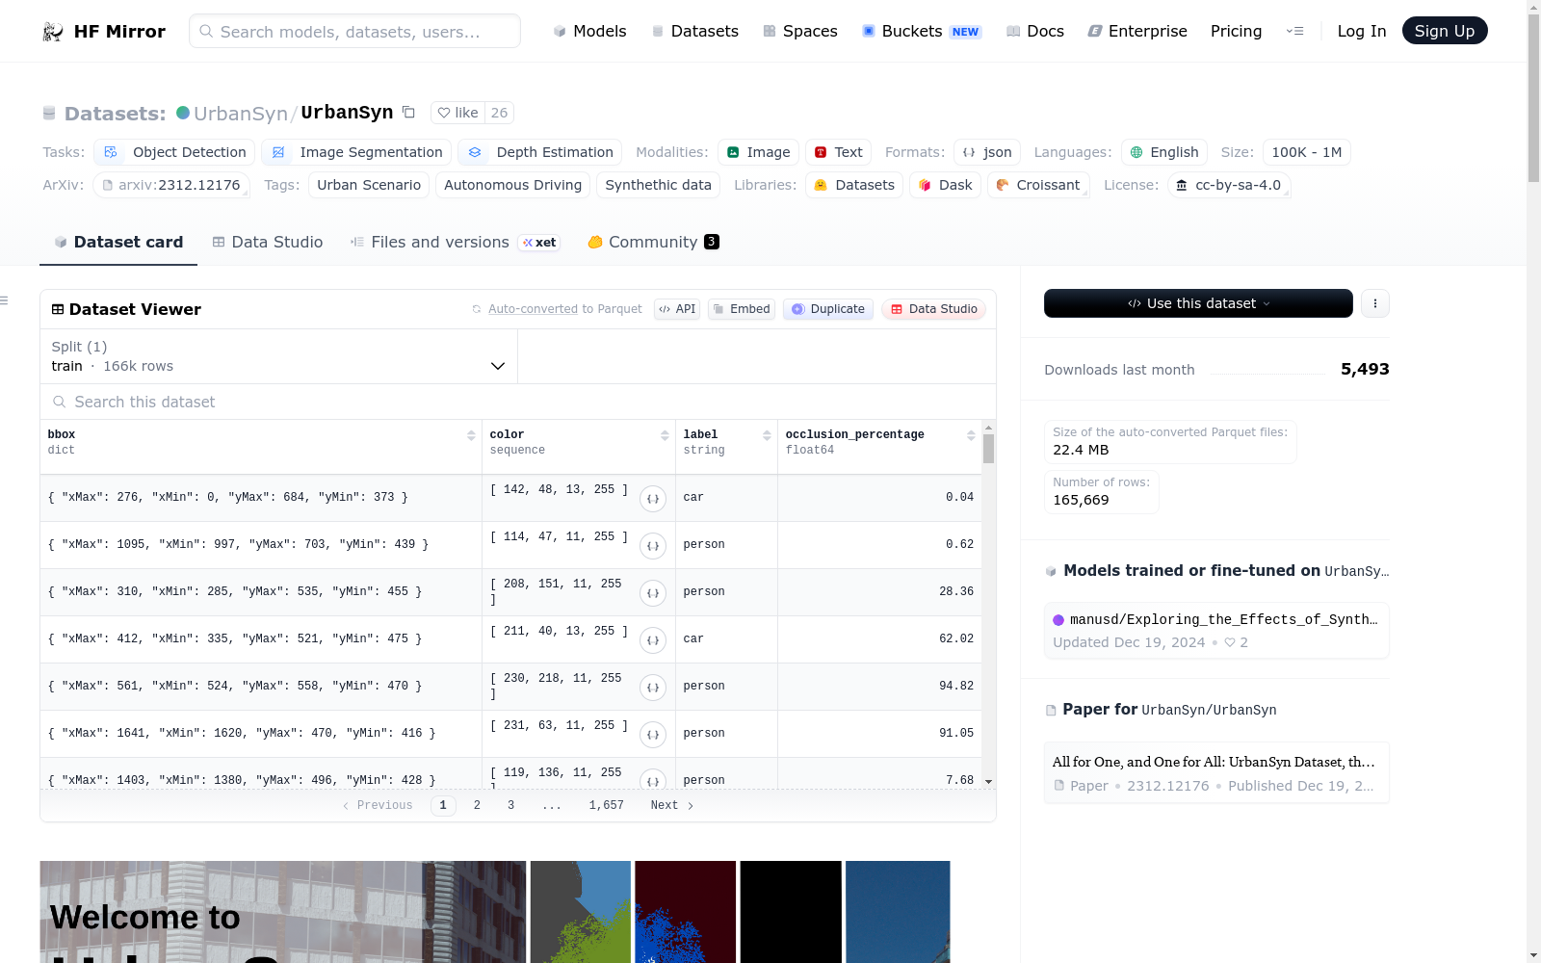Click the table vertical scrollbar thumb

click(x=988, y=448)
